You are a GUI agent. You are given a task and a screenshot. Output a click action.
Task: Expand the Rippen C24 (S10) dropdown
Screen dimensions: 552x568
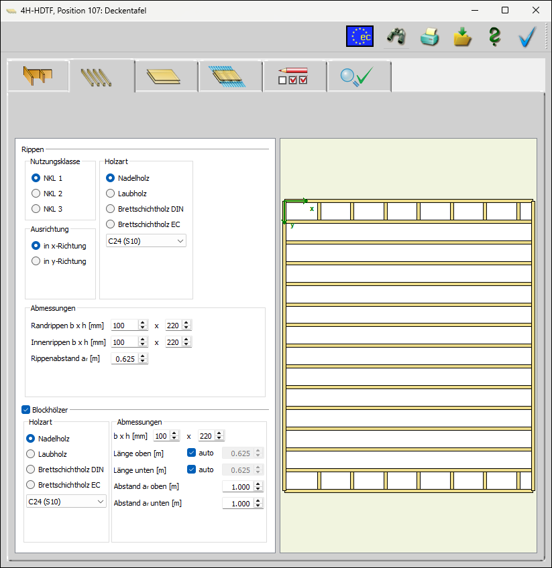[146, 241]
